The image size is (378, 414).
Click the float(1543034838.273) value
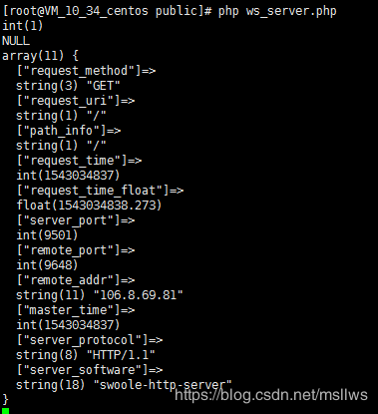(89, 206)
